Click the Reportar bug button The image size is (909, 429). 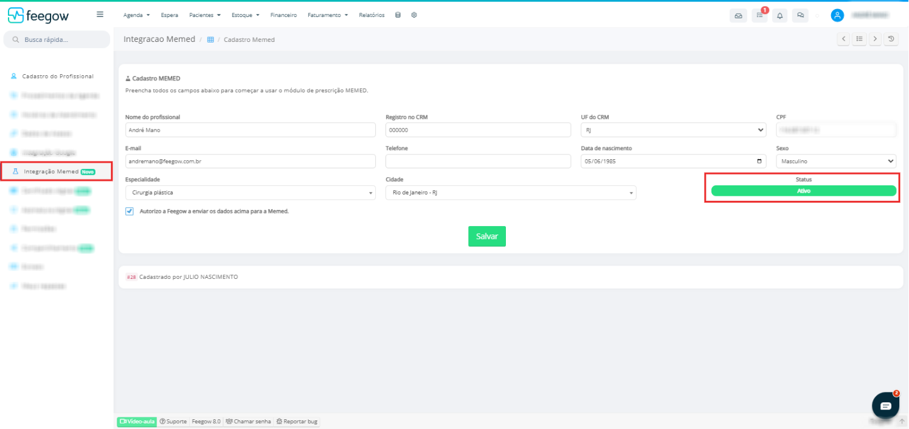pos(296,421)
